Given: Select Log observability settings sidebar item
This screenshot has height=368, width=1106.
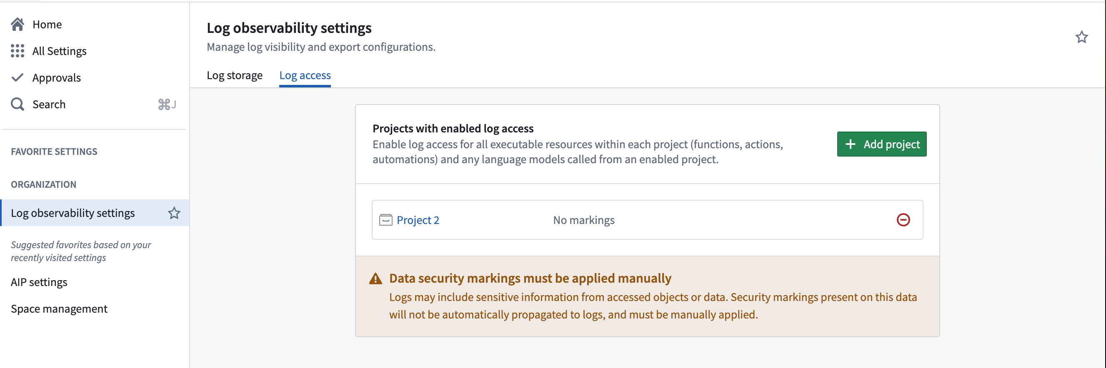Looking at the screenshot, I should coord(73,213).
